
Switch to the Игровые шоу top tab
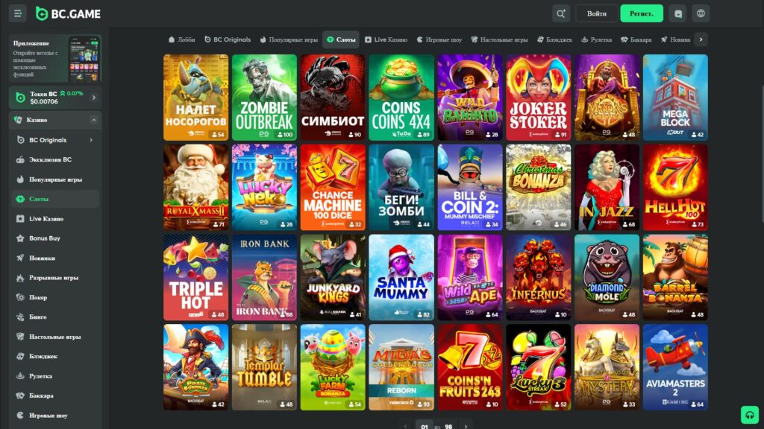click(439, 39)
